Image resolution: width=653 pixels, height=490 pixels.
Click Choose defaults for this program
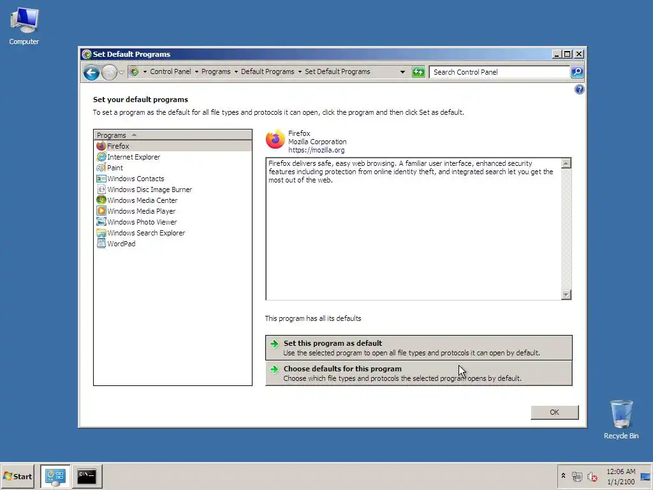coord(418,373)
